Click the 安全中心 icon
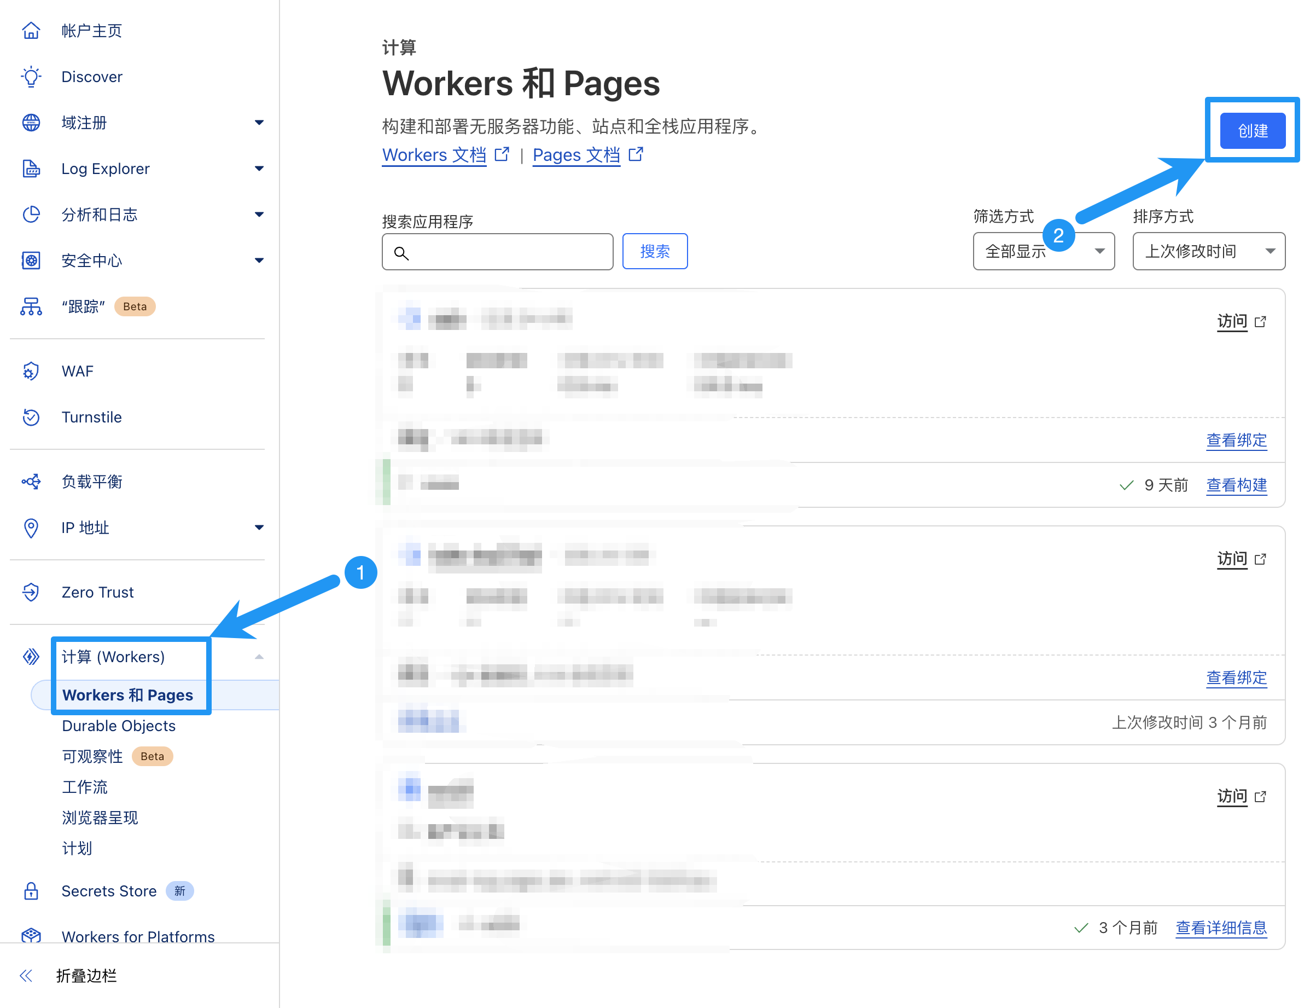Image resolution: width=1316 pixels, height=1008 pixels. pos(31,260)
